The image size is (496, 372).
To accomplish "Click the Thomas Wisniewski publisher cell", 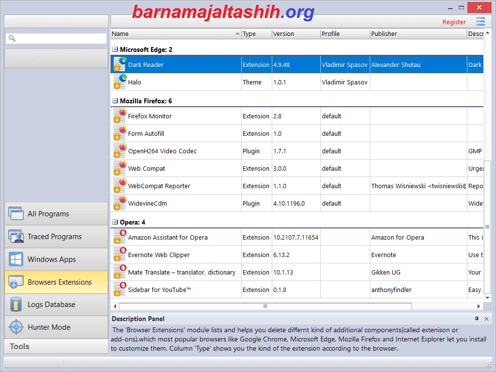I will pyautogui.click(x=418, y=186).
